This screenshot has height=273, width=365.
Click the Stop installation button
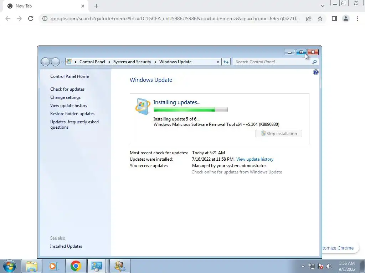tap(279, 134)
